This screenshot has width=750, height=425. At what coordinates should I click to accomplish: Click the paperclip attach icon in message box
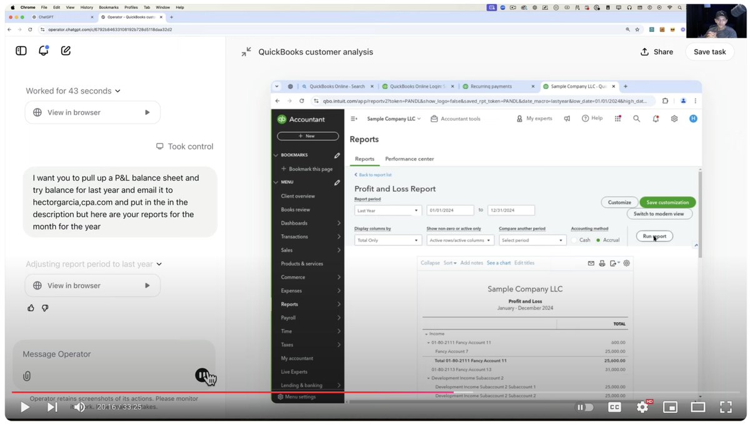pyautogui.click(x=27, y=376)
